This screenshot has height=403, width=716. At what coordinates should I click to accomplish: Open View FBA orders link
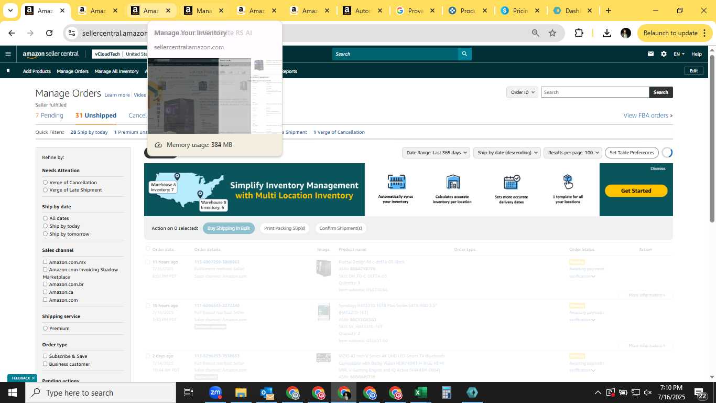[648, 115]
